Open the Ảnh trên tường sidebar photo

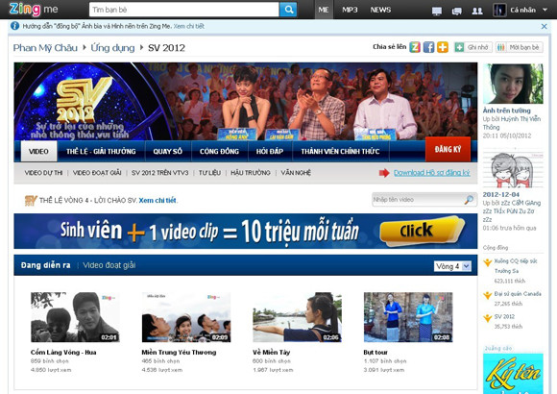513,84
